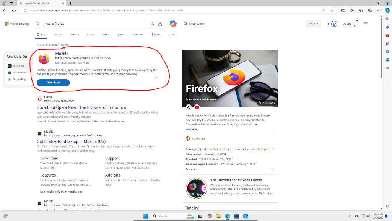Add this page to favorites with the star
Image resolution: width=392 pixels, height=221 pixels.
[x=332, y=10]
